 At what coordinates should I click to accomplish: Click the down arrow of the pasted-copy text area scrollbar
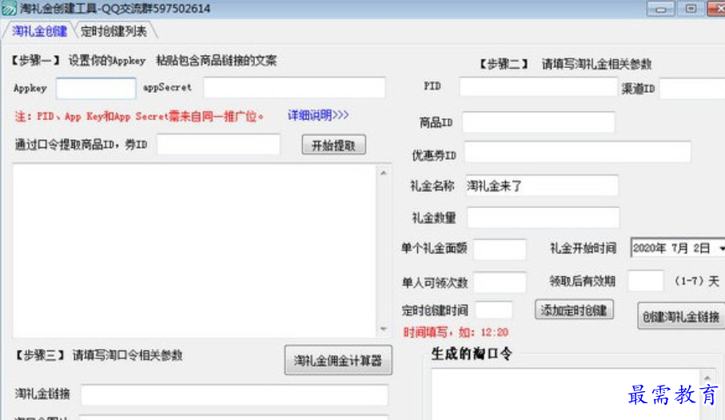[384, 330]
